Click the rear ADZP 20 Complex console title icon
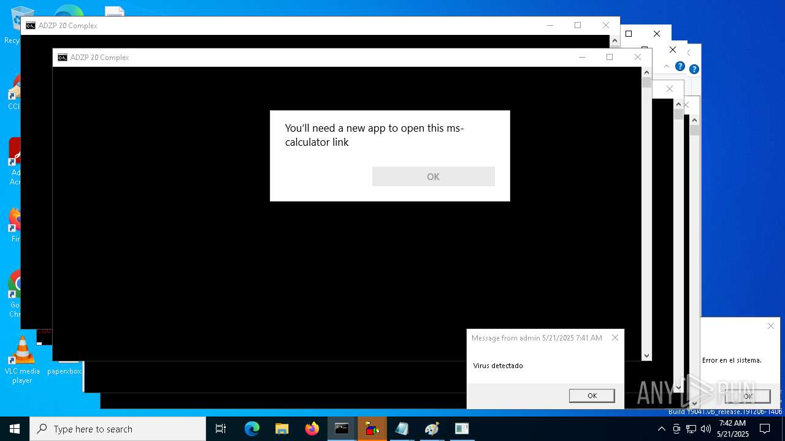The image size is (785, 441). click(x=31, y=26)
